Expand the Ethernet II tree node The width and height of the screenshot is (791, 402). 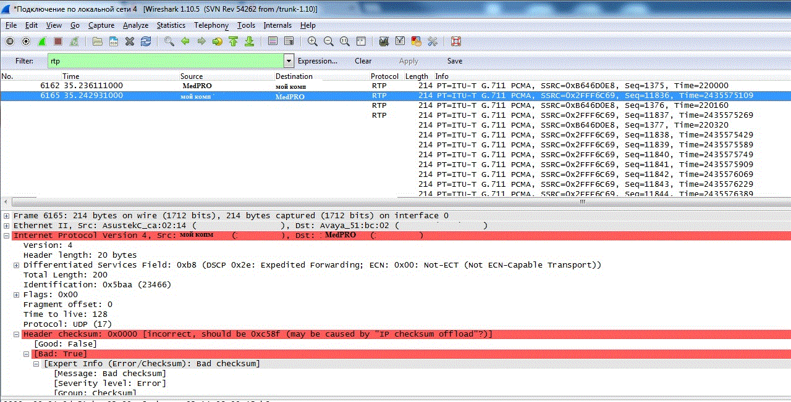(x=7, y=226)
